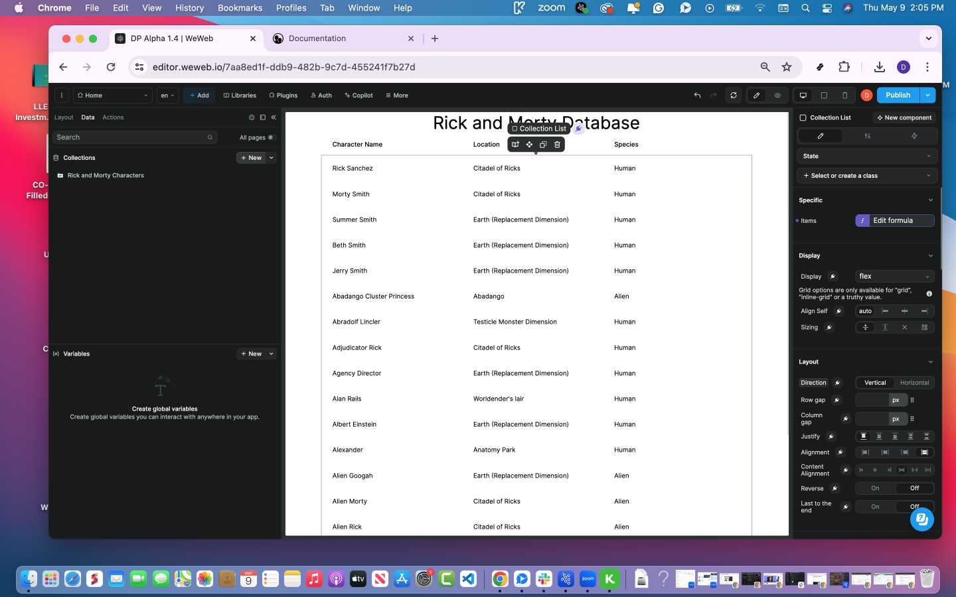Open Copilot in the top bar

(358, 96)
